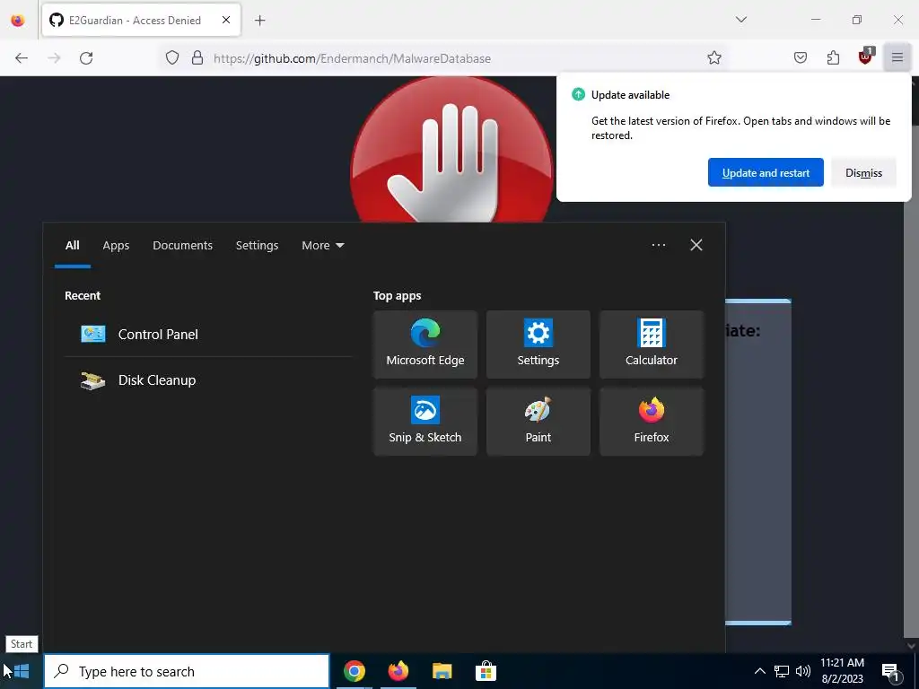Switch to the Apps search tab
919x689 pixels.
[116, 246]
